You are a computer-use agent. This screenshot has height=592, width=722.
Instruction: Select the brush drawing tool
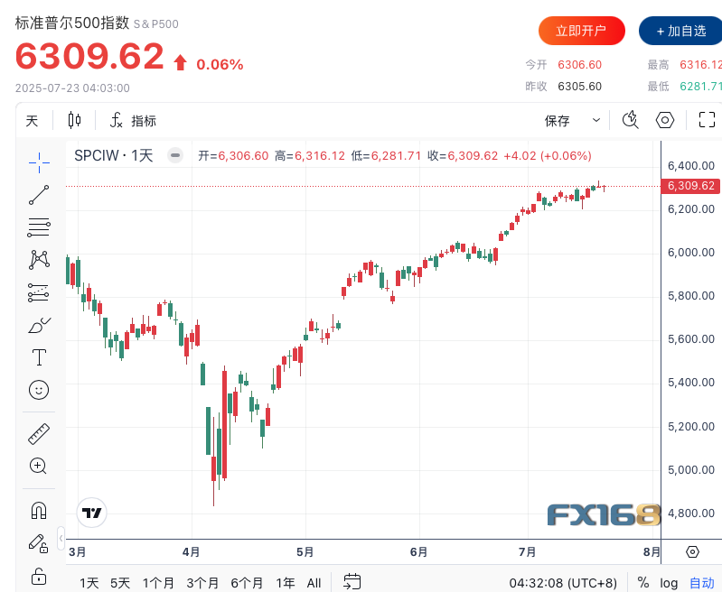coord(39,325)
